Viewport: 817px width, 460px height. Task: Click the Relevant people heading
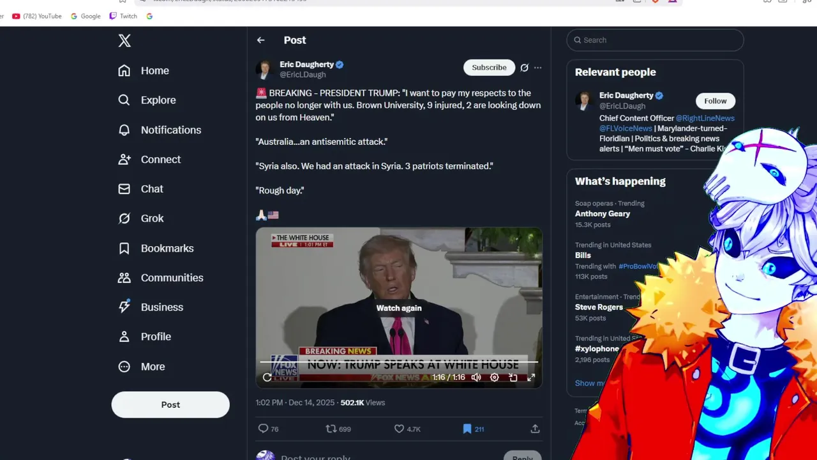(615, 72)
